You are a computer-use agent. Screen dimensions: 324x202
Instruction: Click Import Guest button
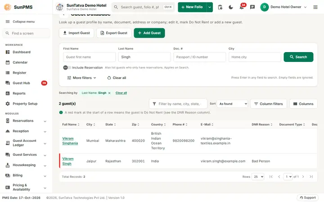pos(76,33)
